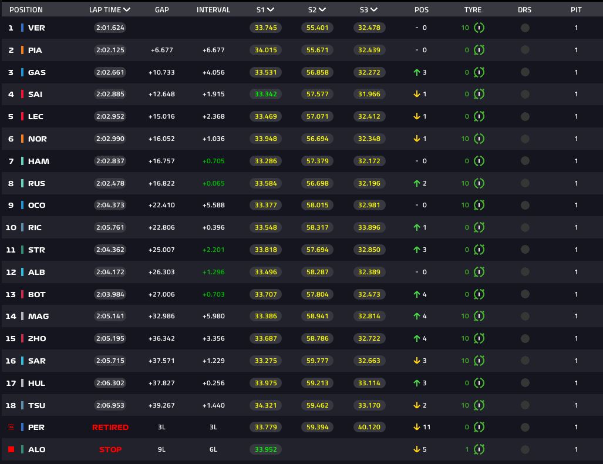
Task: Toggle DRS indicator for TSU
Action: [x=525, y=405]
